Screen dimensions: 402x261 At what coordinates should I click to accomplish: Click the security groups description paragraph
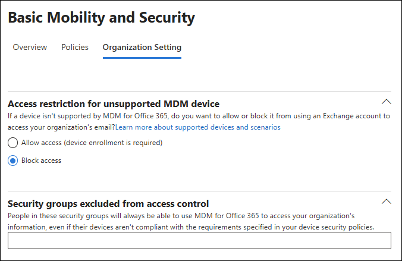[x=178, y=216]
